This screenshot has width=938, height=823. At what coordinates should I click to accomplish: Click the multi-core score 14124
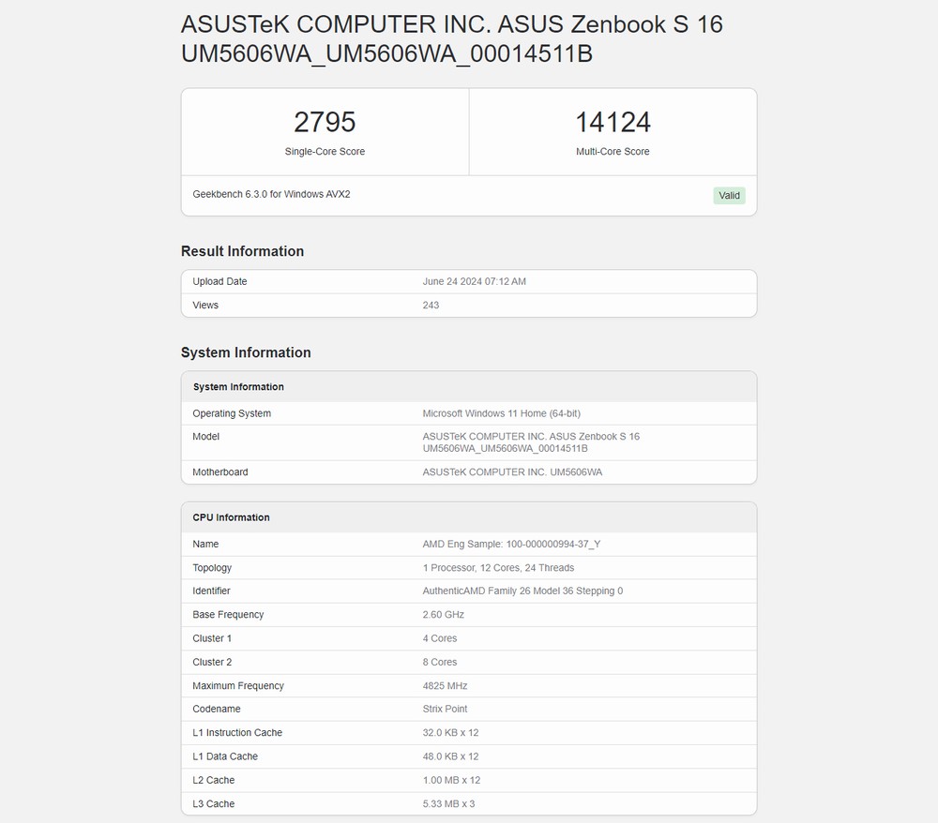[x=613, y=122]
